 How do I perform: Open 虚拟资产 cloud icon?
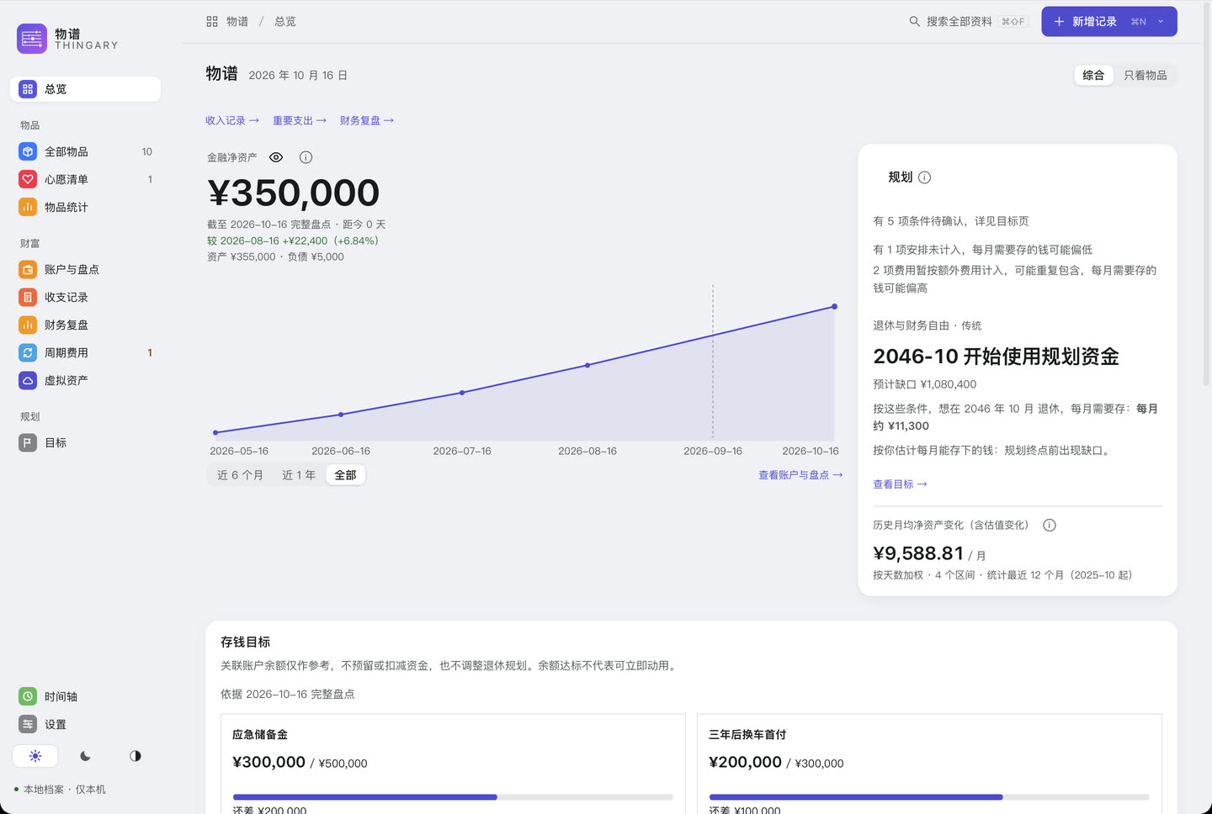28,381
